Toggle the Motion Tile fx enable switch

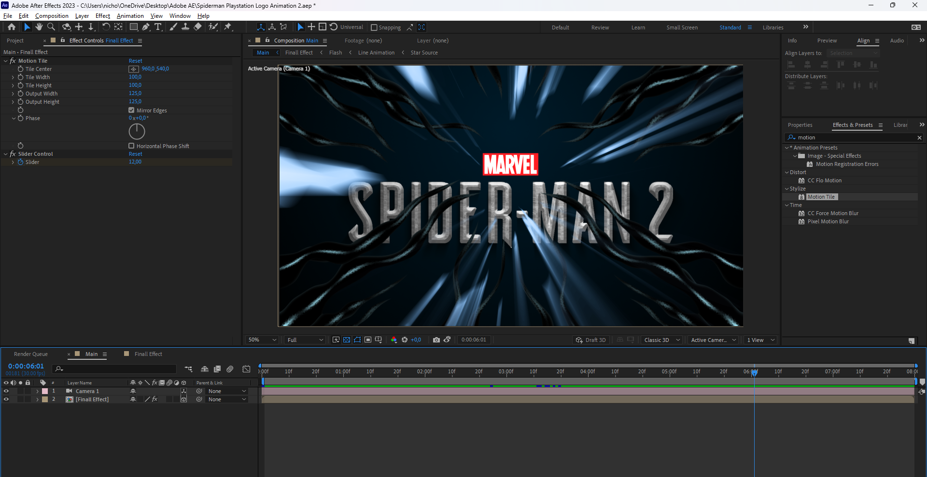coord(13,61)
